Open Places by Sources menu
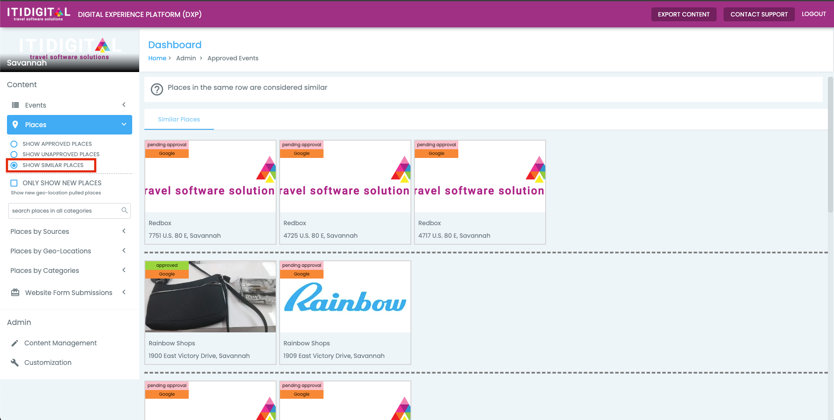Image resolution: width=834 pixels, height=420 pixels. (70, 231)
